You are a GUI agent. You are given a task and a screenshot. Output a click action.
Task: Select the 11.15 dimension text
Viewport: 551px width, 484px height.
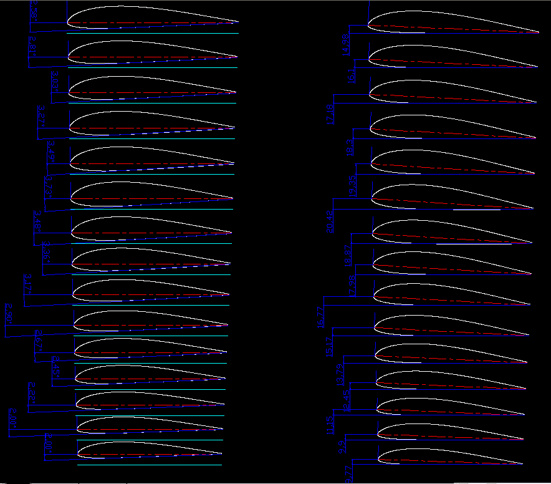pos(330,425)
